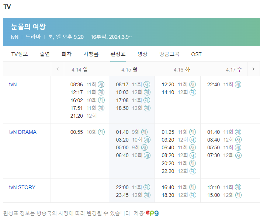This screenshot has height=219, width=260.
Task: Click the 4.14 일 date header
Action: pyautogui.click(x=80, y=69)
